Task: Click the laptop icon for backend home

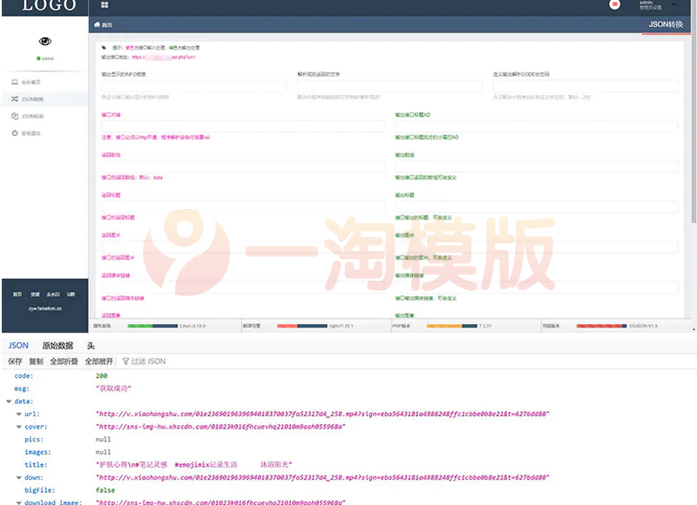Action: click(15, 82)
